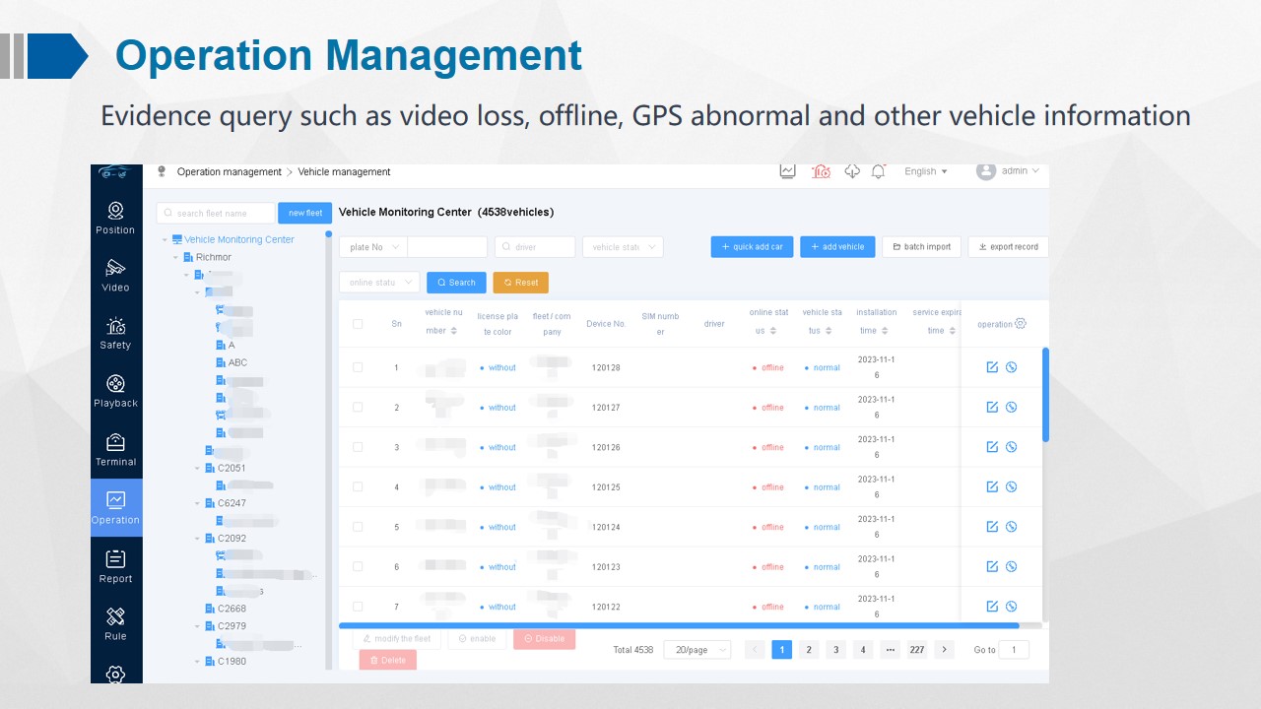Click the batch import button

pos(921,247)
